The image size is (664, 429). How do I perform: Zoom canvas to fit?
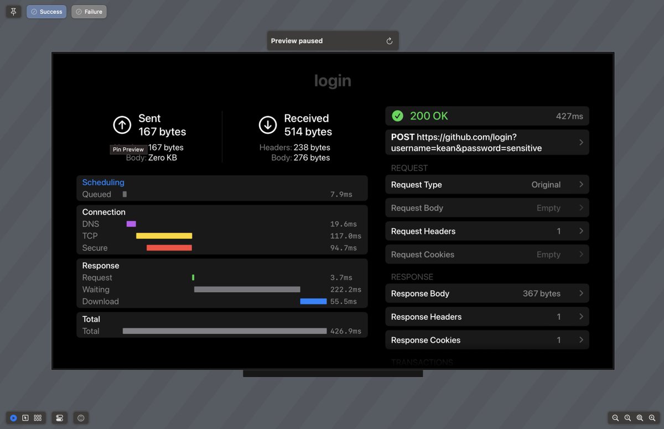coord(640,418)
